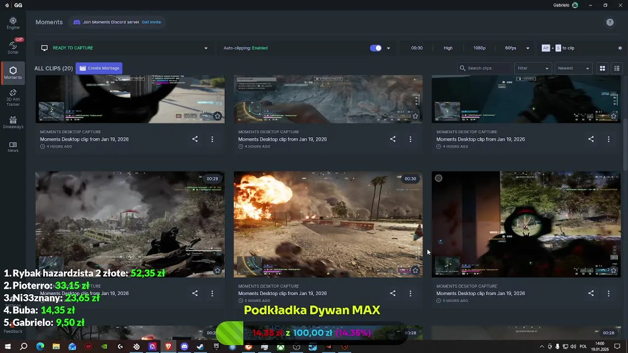The width and height of the screenshot is (628, 353).
Task: Tick the selection circle on sniper scope clip
Action: (439, 178)
